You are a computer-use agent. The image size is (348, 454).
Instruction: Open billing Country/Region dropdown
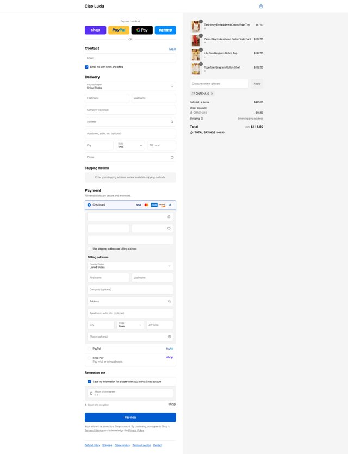pos(130,266)
